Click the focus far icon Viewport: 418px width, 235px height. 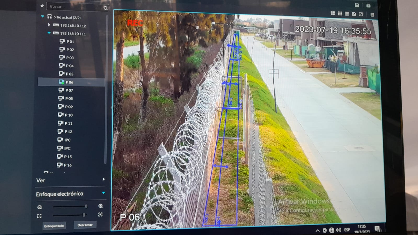(x=100, y=215)
